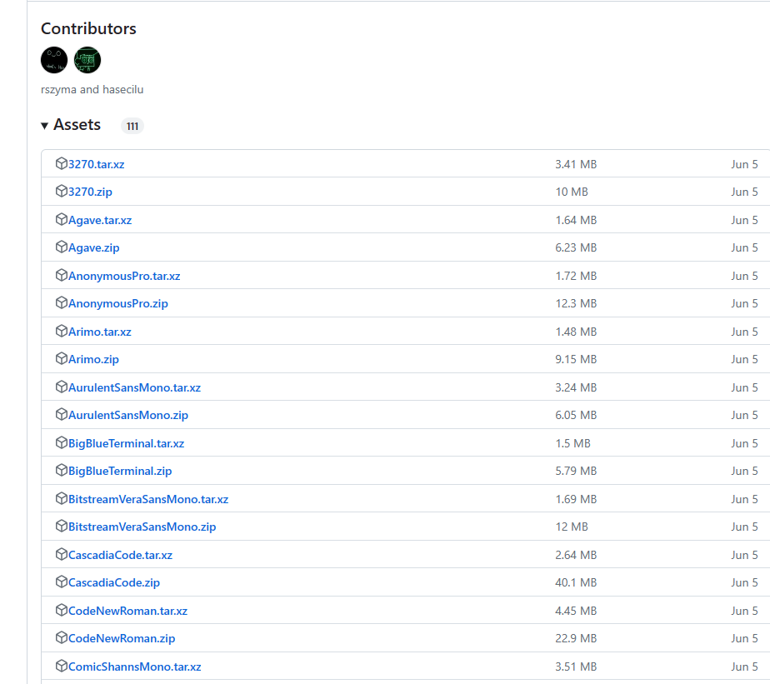The width and height of the screenshot is (770, 684).
Task: Click package icon beside AnonymousPro.zip
Action: coord(62,303)
